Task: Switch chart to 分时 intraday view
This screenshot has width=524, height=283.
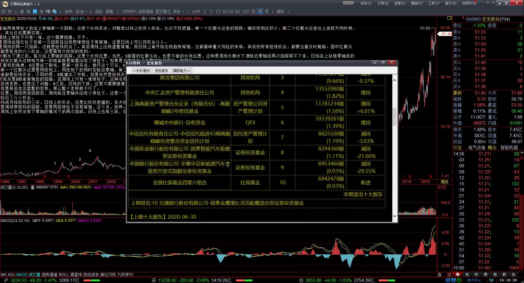Action: click(x=196, y=11)
